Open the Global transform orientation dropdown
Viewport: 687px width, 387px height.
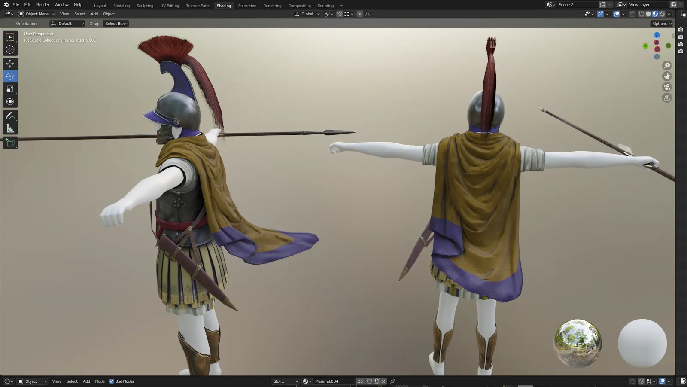pyautogui.click(x=307, y=14)
